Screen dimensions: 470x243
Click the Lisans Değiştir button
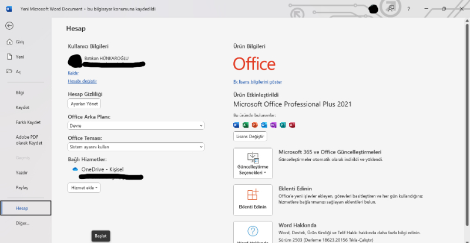pyautogui.click(x=250, y=136)
